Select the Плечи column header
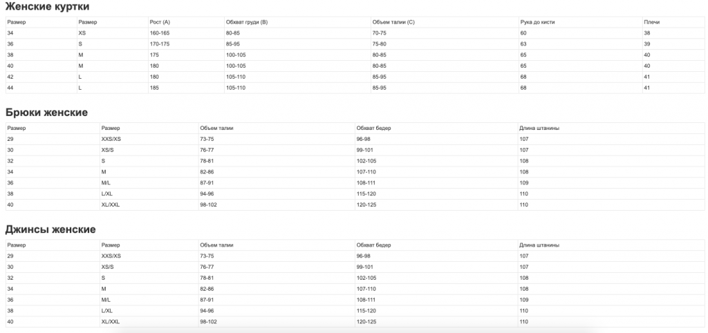The height and width of the screenshot is (333, 708). click(x=651, y=22)
